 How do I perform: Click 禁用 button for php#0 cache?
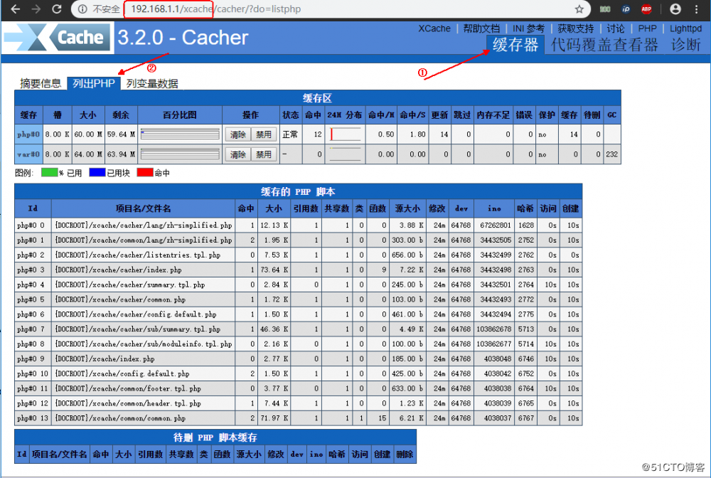[264, 134]
